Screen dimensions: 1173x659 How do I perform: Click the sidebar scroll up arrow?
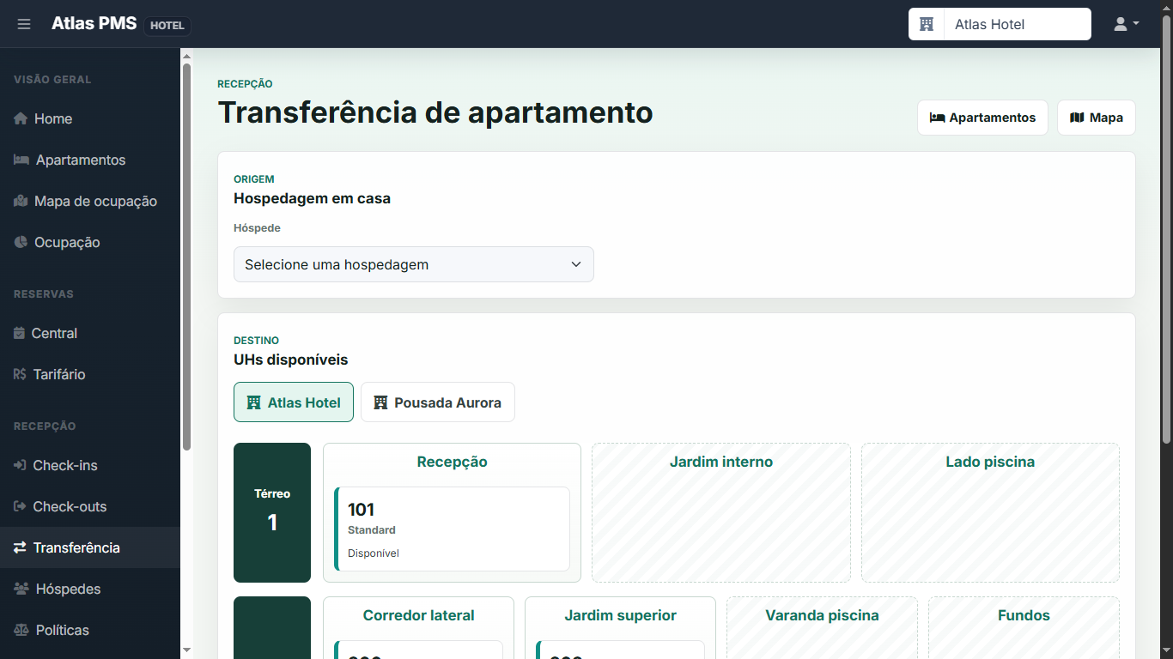(186, 55)
